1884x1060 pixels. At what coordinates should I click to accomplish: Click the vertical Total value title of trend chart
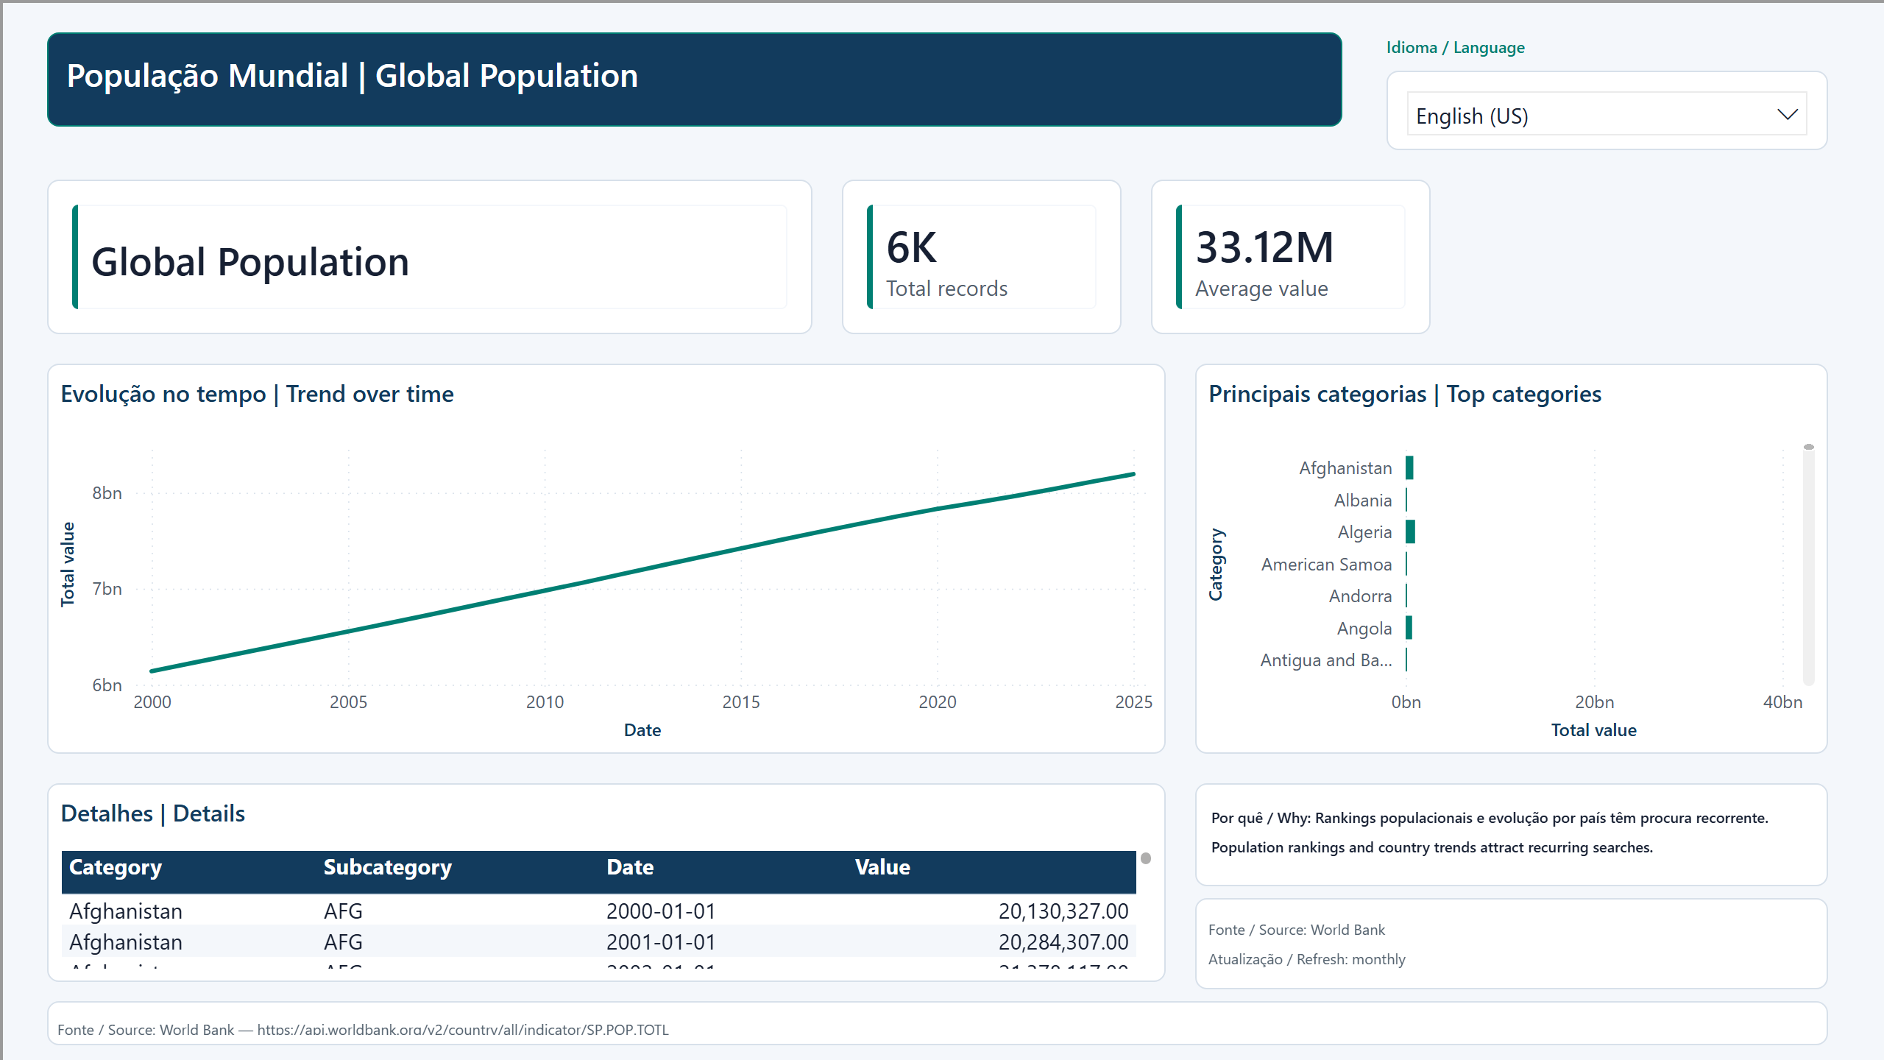pyautogui.click(x=68, y=564)
